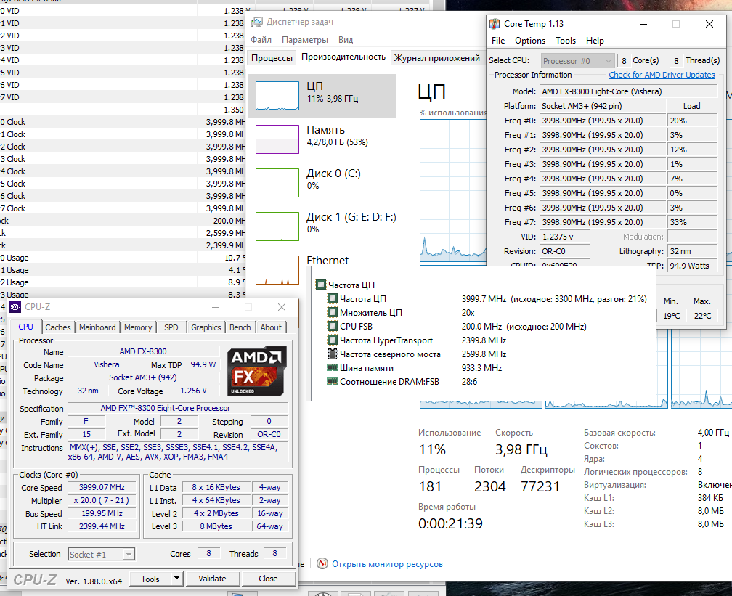This screenshot has width=732, height=596.
Task: Click the Tools button in CPU-Z
Action: point(150,579)
